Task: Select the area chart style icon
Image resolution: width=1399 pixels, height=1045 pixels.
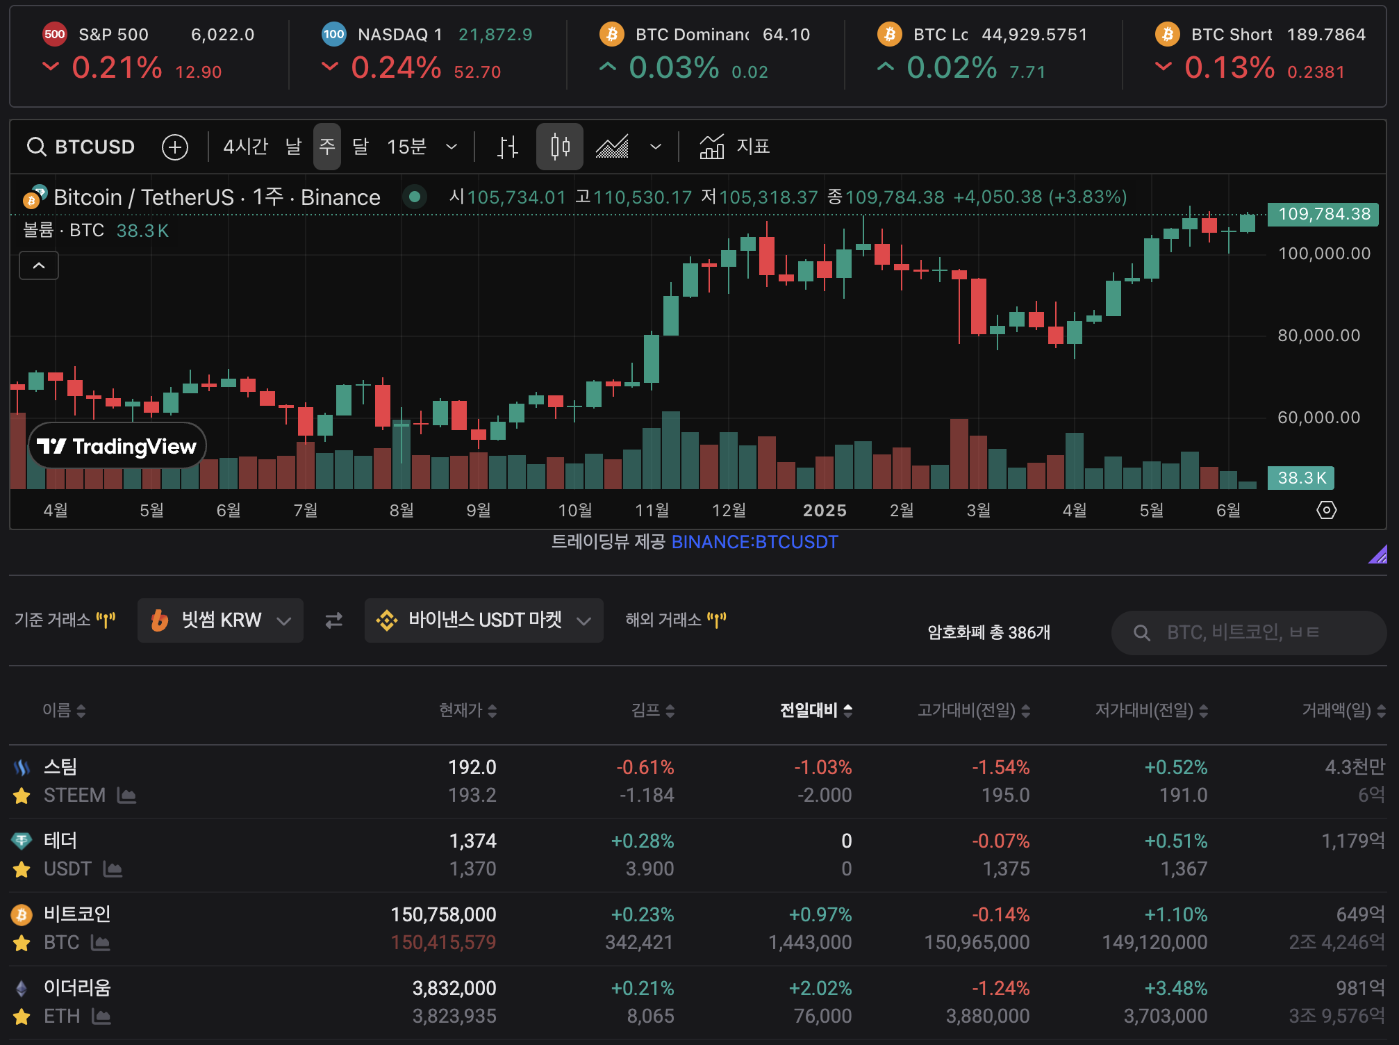Action: point(612,147)
